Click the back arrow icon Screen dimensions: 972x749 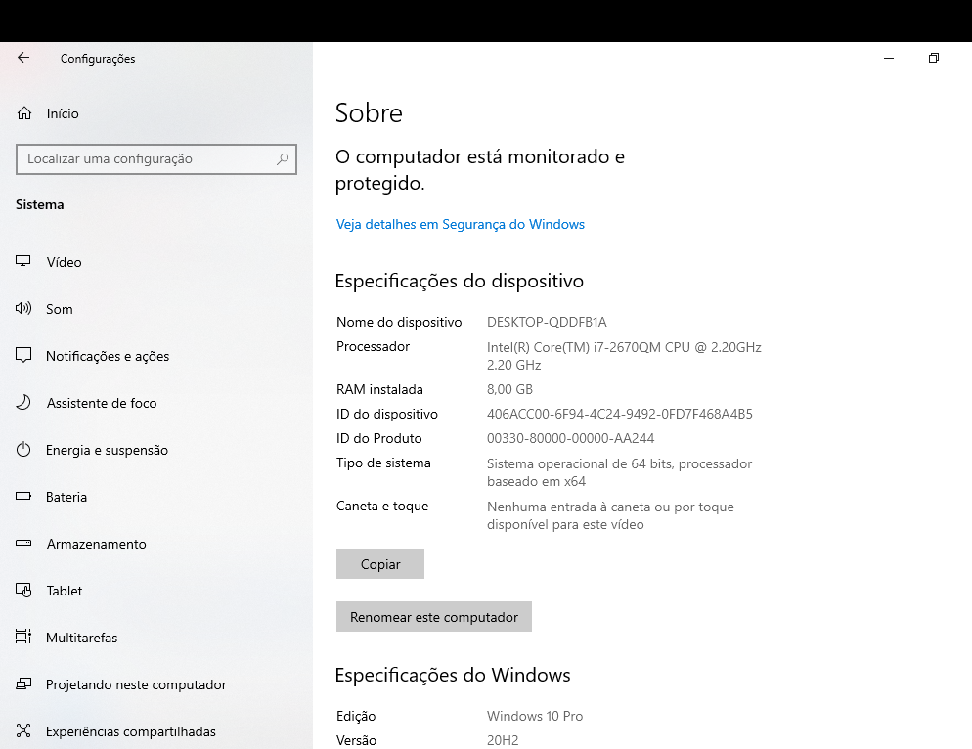tap(22, 58)
